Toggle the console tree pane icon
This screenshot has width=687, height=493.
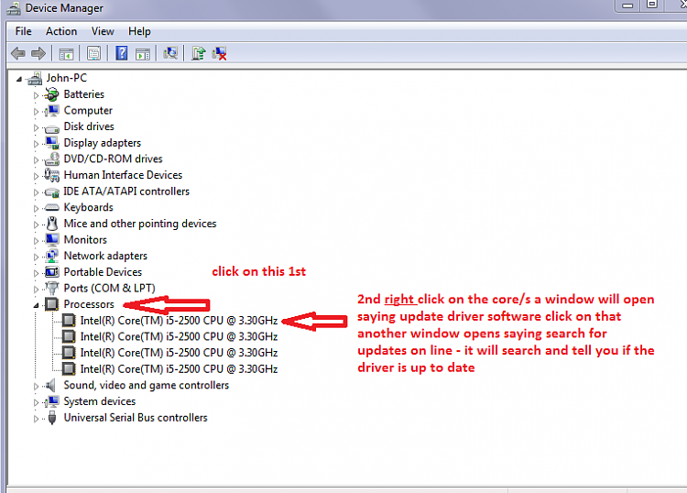click(66, 54)
